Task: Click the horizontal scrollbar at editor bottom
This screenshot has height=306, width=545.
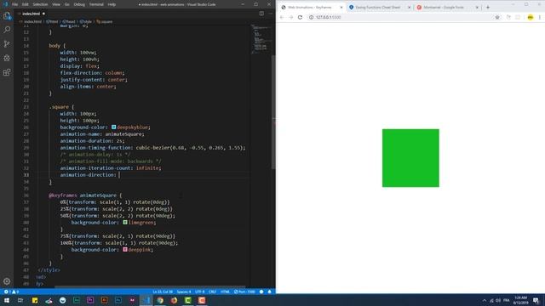Action: click(150, 287)
